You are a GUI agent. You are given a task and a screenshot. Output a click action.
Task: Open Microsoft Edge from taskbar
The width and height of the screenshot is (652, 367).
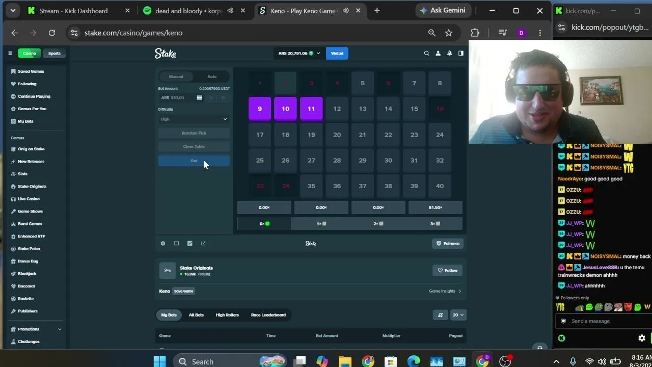(x=414, y=361)
